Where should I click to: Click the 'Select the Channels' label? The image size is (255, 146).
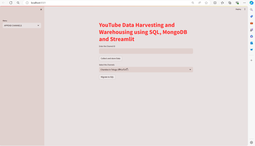tap(107, 65)
